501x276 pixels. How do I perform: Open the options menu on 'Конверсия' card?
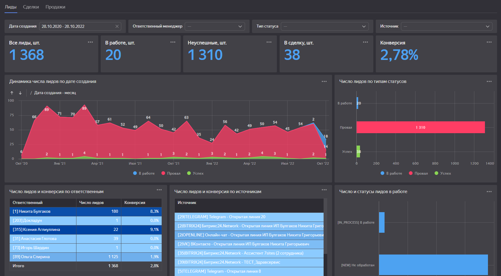489,42
